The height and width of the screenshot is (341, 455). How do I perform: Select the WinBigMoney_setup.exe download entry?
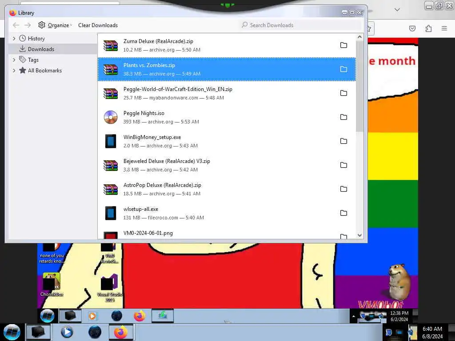227,141
